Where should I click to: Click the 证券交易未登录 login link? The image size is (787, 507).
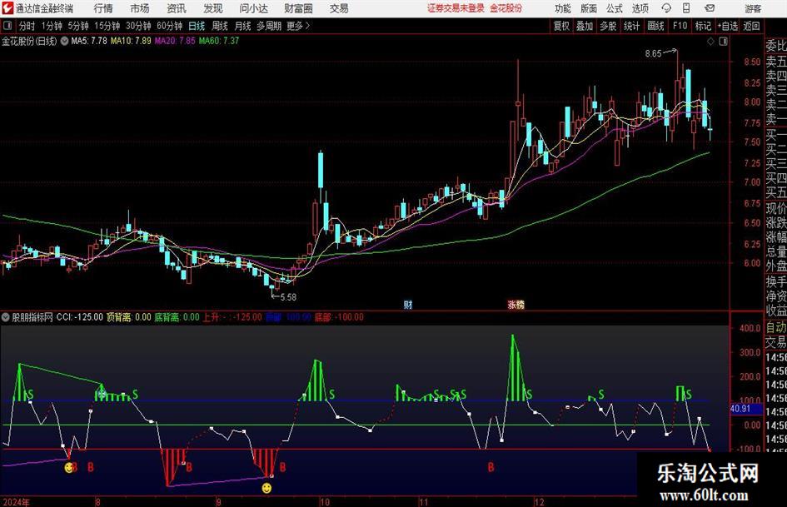[x=456, y=8]
